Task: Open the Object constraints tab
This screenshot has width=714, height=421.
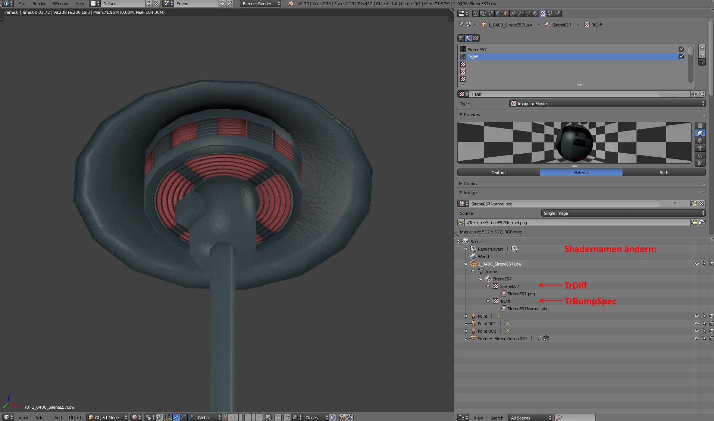Action: 513,13
